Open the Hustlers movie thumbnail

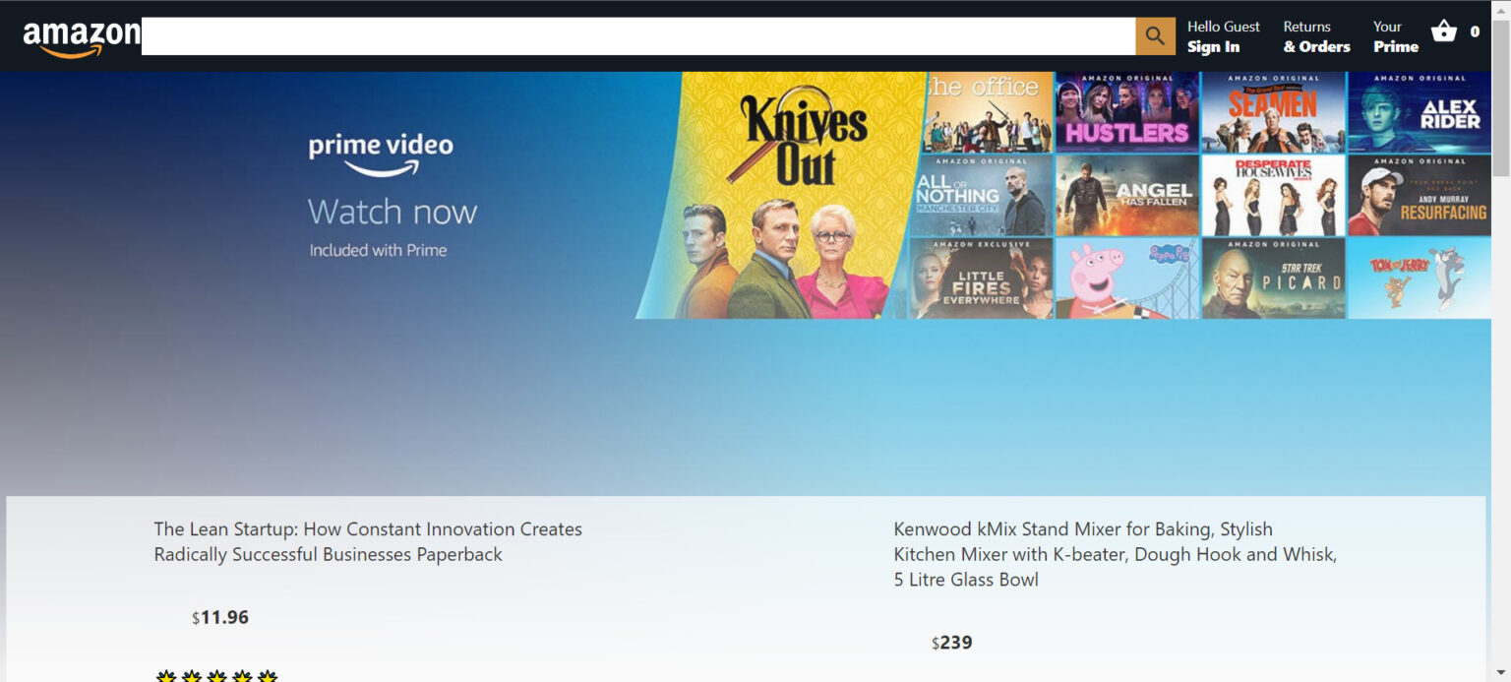(1126, 112)
